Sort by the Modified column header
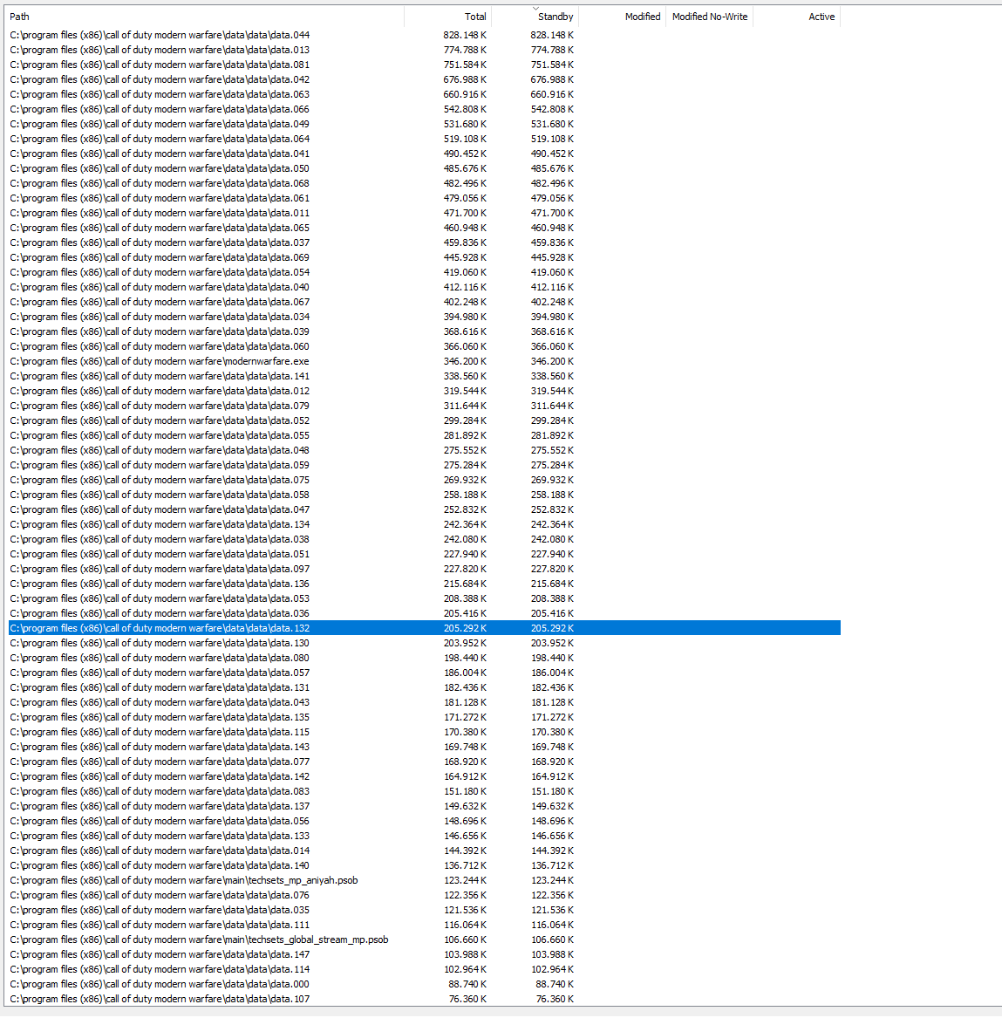Screen dimensions: 1002x1018 pyautogui.click(x=622, y=17)
